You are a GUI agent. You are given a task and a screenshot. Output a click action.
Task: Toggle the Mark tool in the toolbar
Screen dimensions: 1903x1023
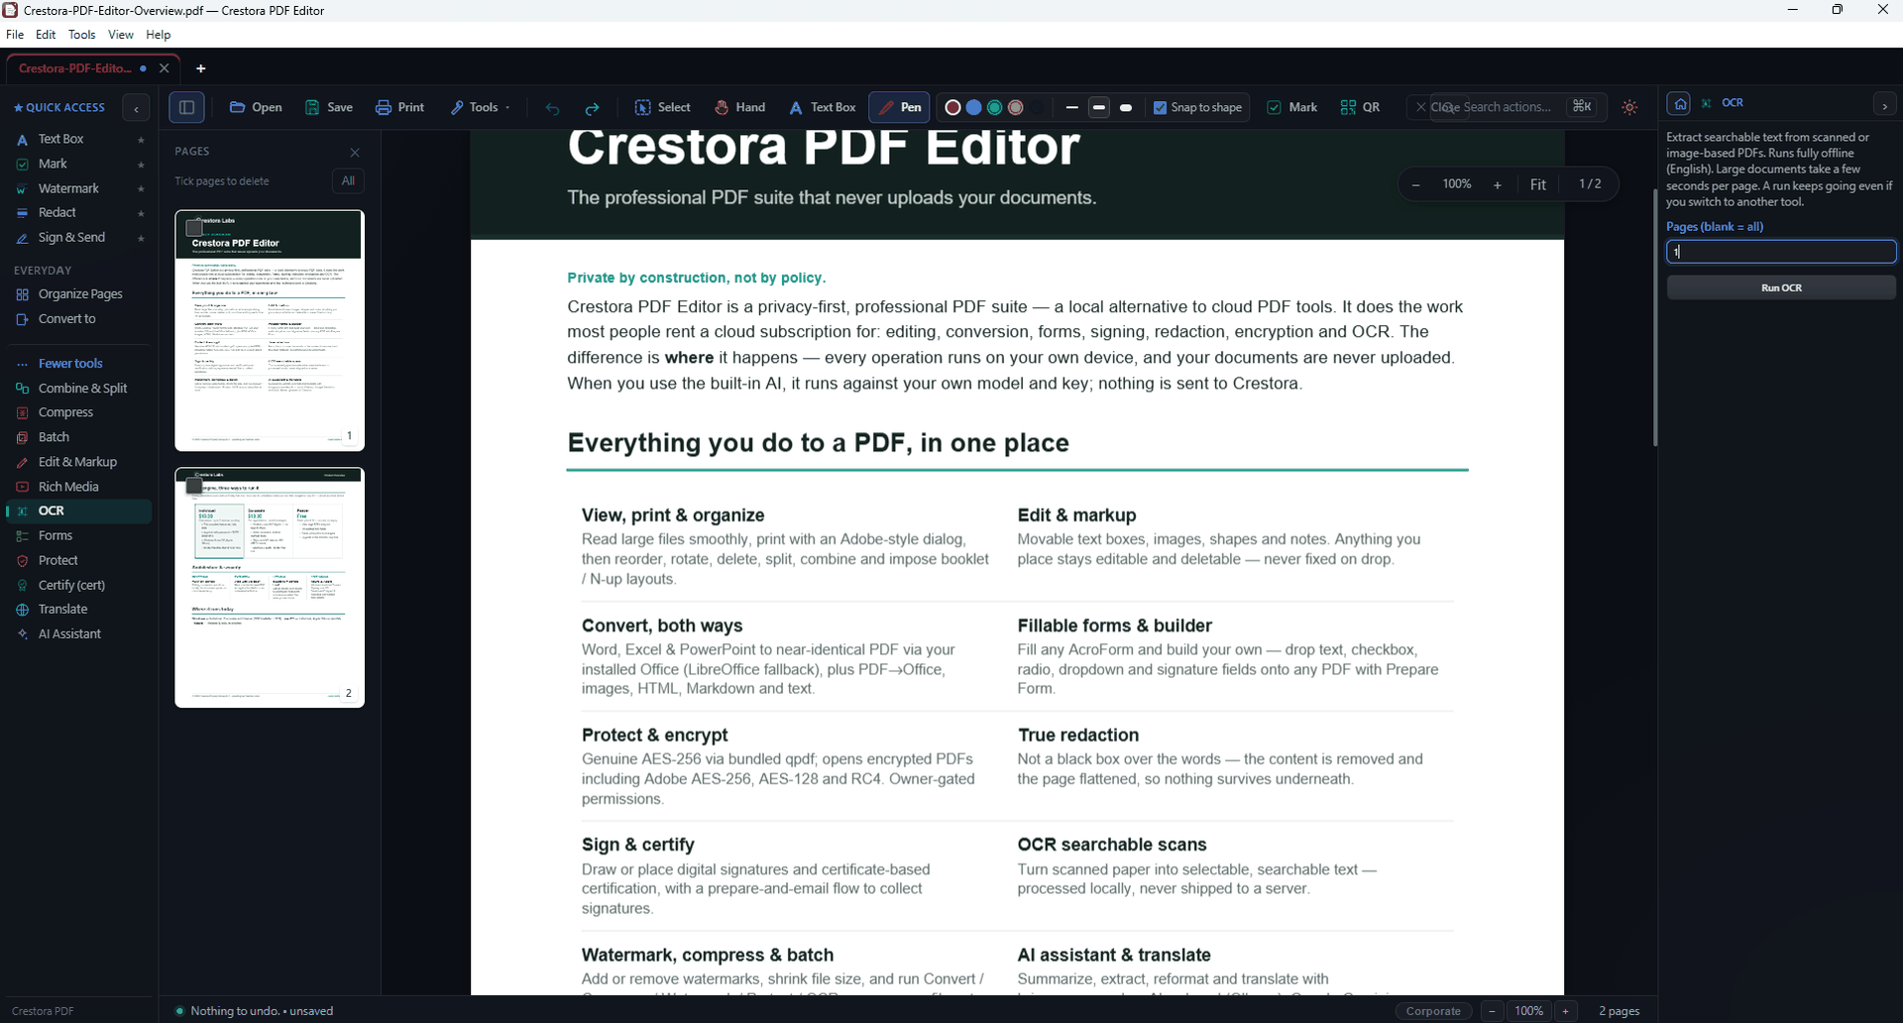tap(1292, 107)
